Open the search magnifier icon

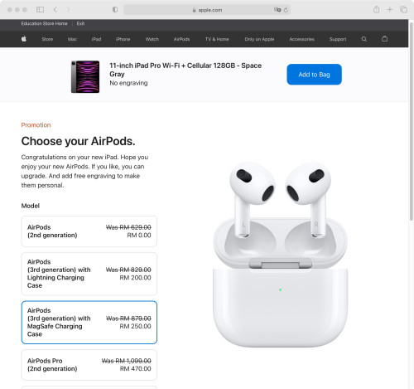pos(364,39)
